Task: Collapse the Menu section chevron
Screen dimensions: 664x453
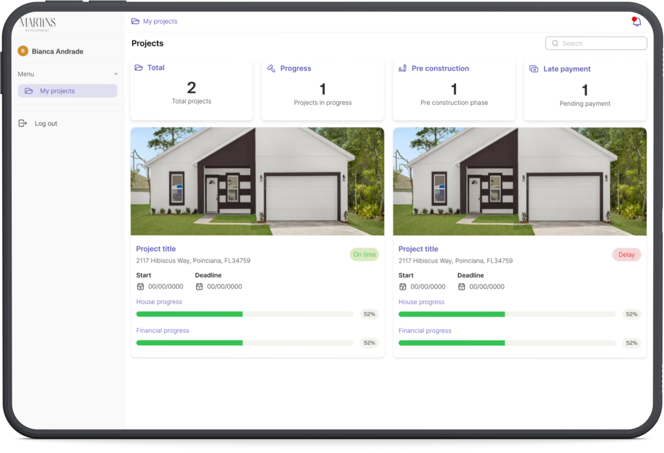Action: [x=116, y=74]
